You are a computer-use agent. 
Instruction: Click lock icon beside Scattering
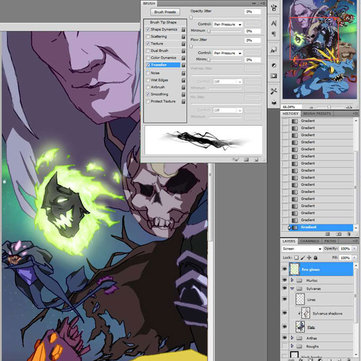(184, 37)
